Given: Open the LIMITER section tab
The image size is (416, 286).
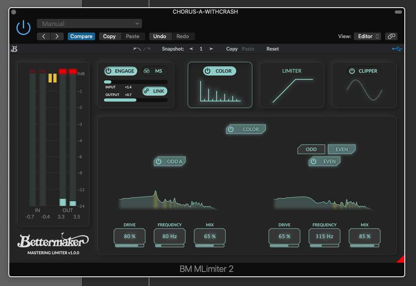Looking at the screenshot, I should [292, 85].
